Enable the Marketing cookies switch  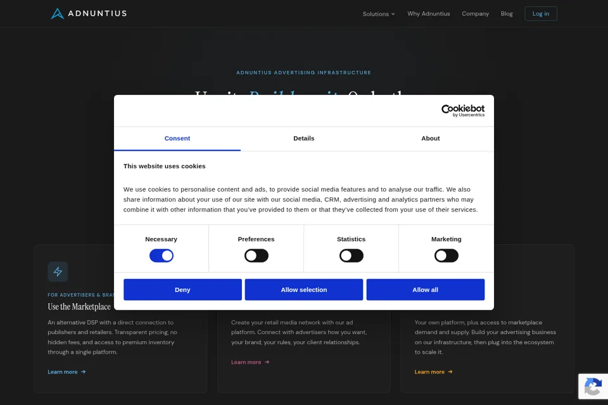click(446, 256)
